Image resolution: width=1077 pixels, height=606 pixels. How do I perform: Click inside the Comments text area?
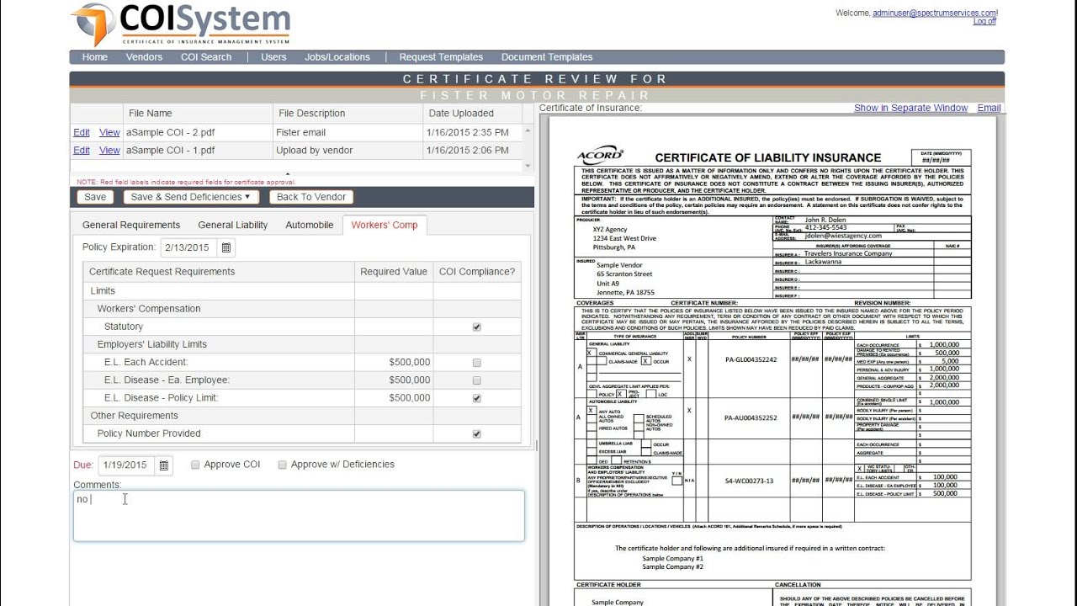click(x=299, y=516)
